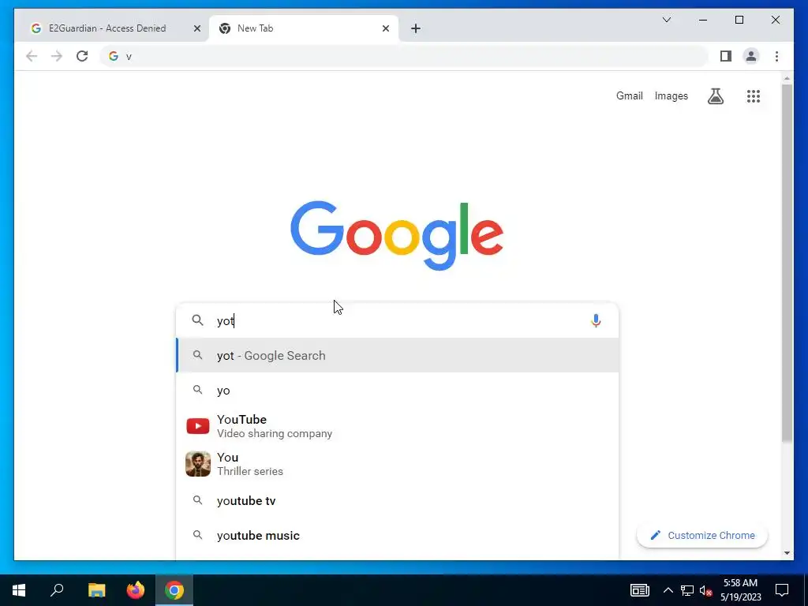This screenshot has width=808, height=606.
Task: Close the New Tab tab
Action: [x=385, y=28]
